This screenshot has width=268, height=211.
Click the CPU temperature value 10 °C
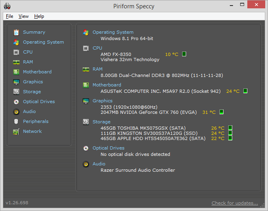point(172,54)
